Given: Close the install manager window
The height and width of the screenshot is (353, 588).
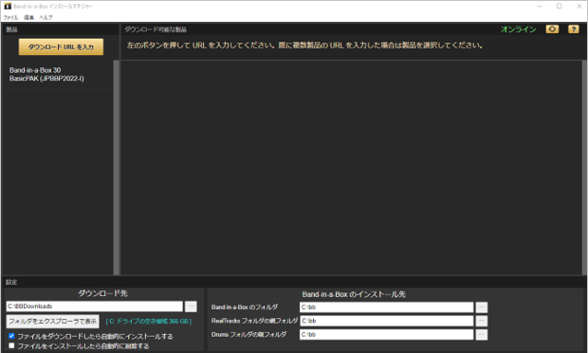Looking at the screenshot, I should point(579,6).
